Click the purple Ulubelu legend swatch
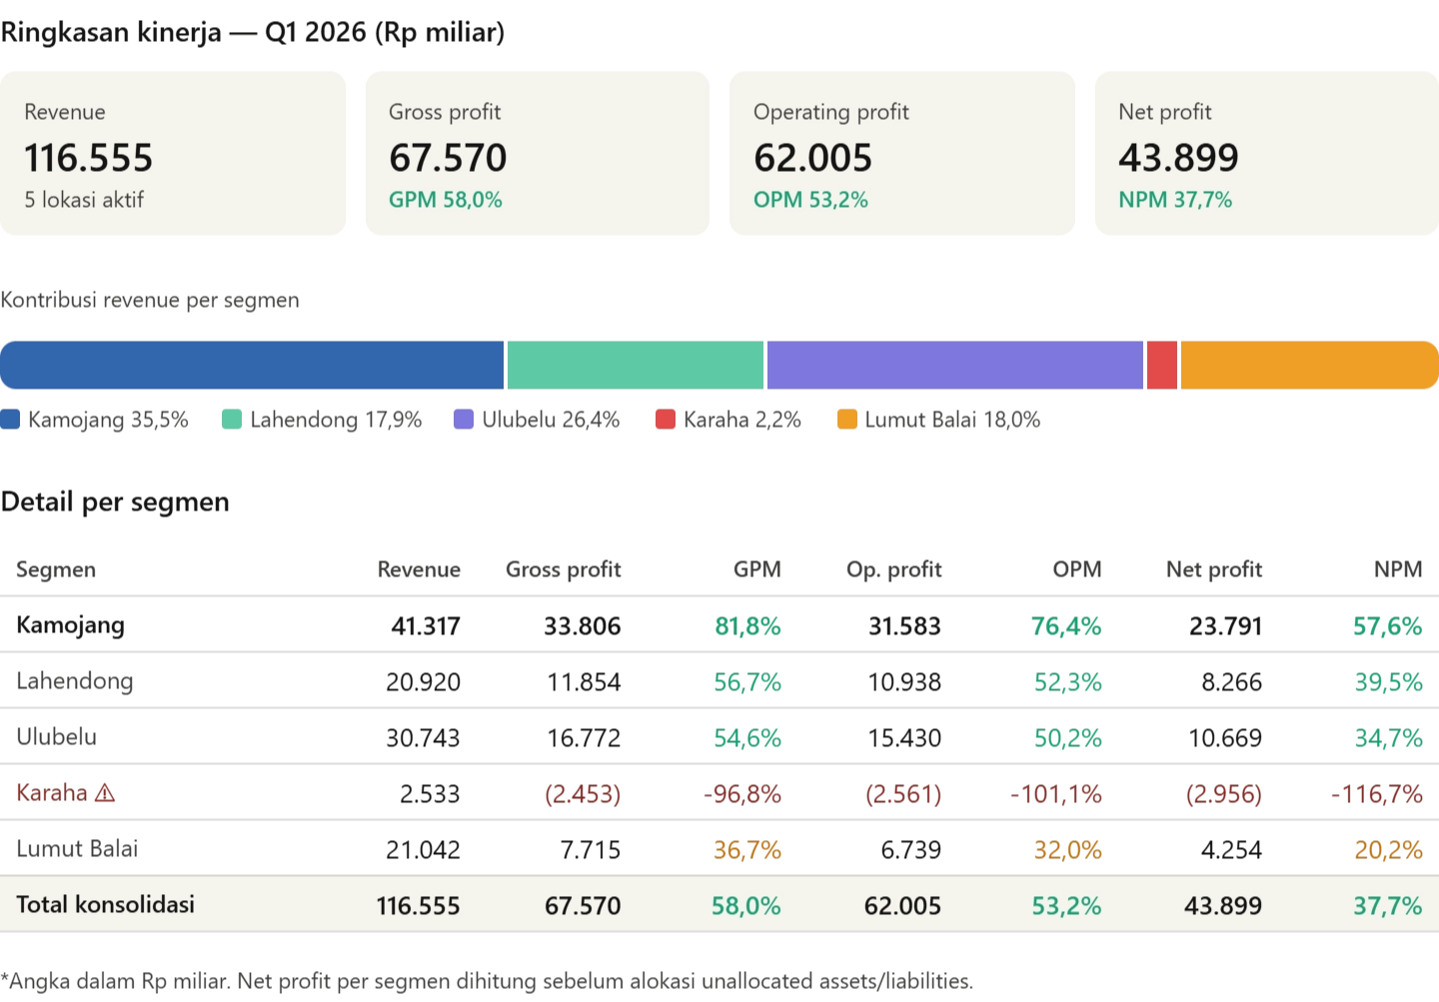 (464, 420)
